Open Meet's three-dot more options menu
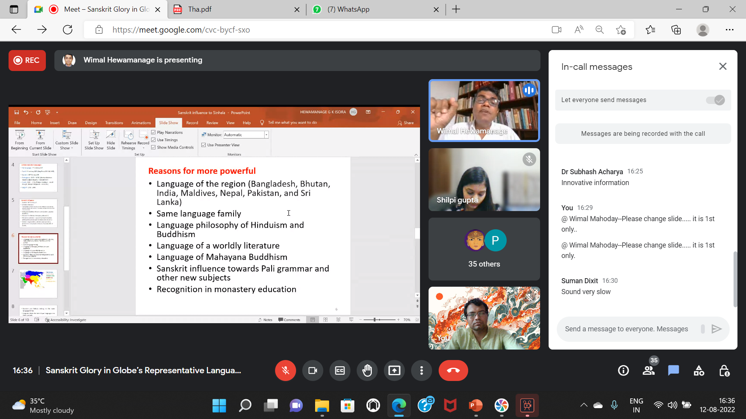Screen dimensions: 746x419 coord(422,371)
